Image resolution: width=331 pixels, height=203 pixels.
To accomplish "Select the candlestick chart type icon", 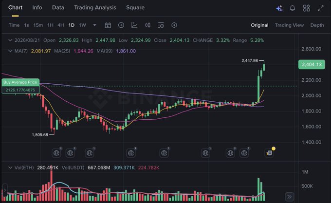I will click(x=147, y=25).
